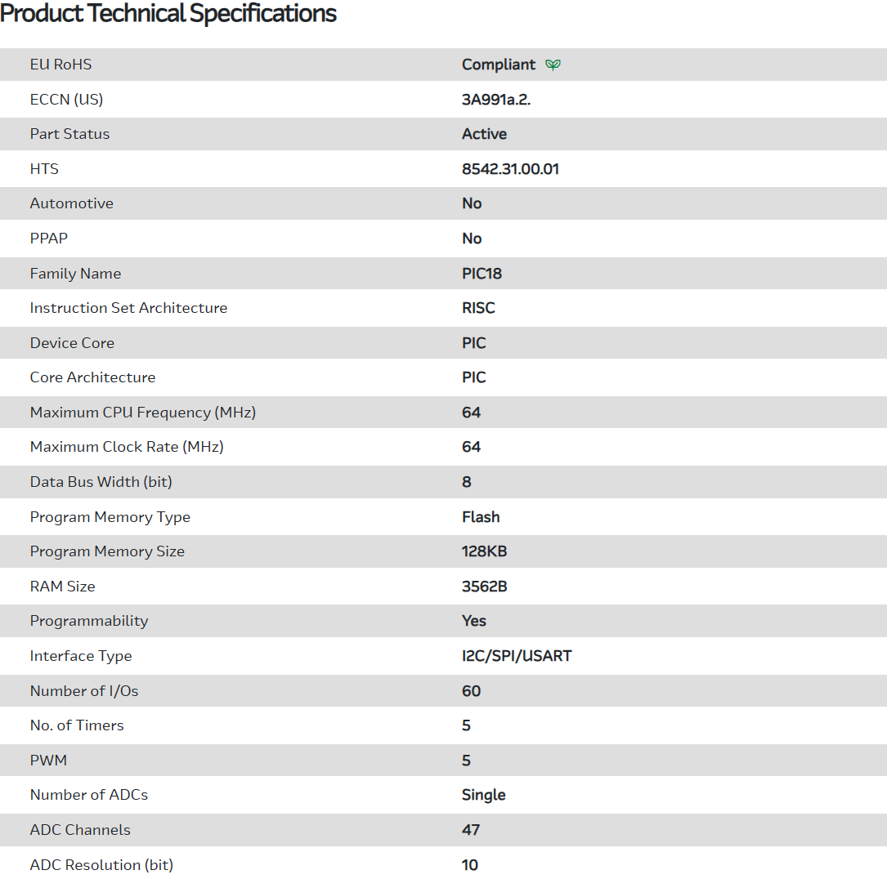Viewport: 887px width, 879px height.
Task: Click the Maximum CPU Frequency (MHz) label
Action: pos(143,413)
